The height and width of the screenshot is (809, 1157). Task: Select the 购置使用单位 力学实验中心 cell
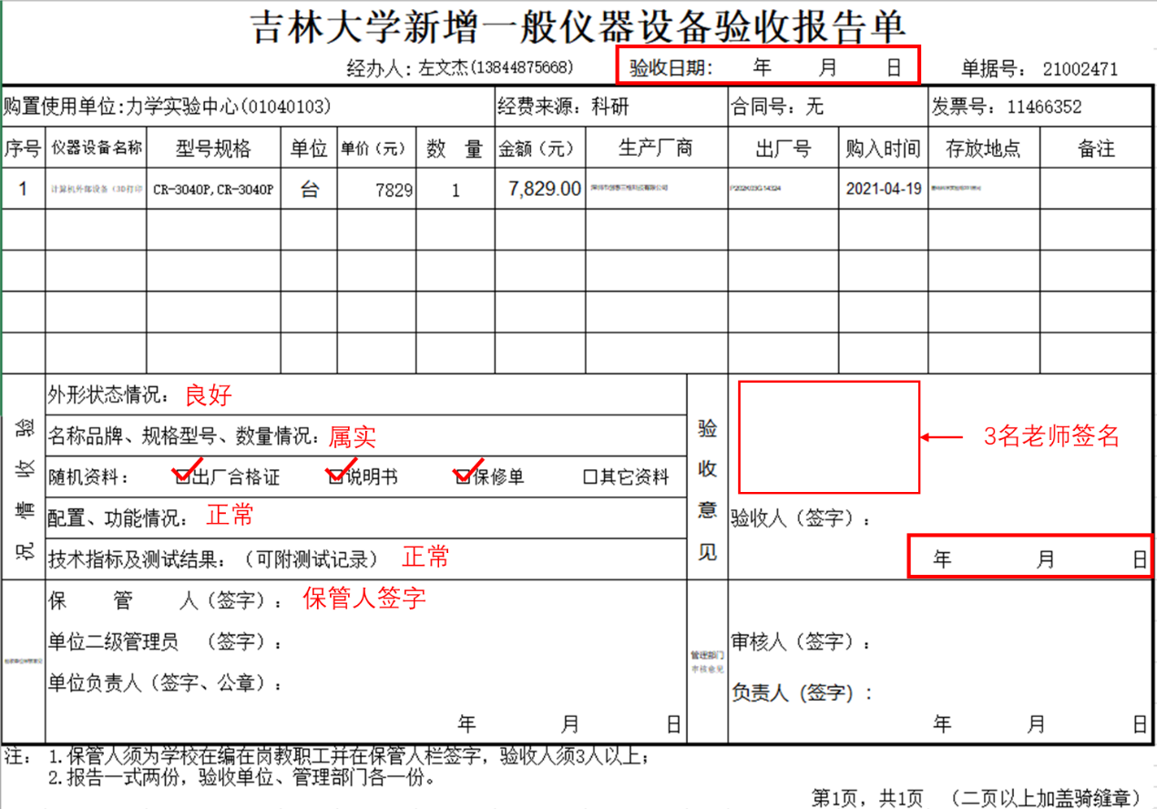[x=246, y=107]
